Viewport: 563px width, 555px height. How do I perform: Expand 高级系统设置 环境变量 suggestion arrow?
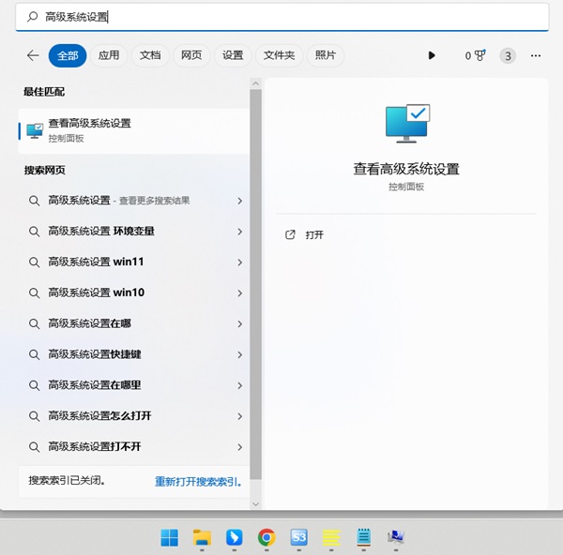(x=240, y=232)
